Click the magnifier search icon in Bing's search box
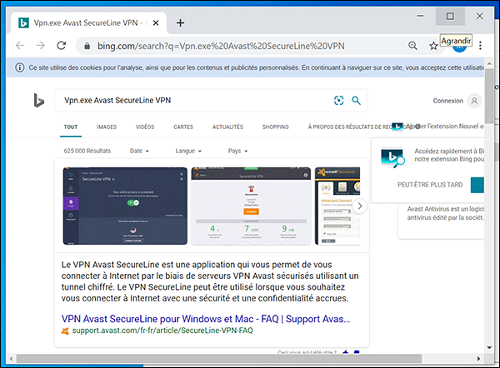500x368 pixels. click(357, 101)
